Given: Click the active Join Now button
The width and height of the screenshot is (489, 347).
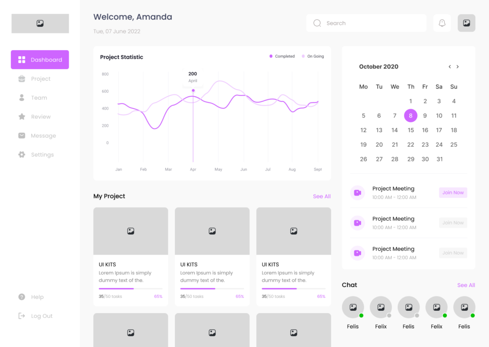Looking at the screenshot, I should pyautogui.click(x=453, y=193).
